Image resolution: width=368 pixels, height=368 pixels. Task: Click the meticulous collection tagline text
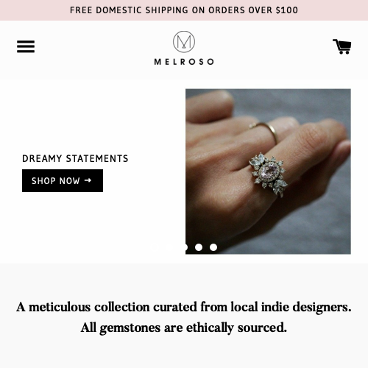(x=184, y=307)
